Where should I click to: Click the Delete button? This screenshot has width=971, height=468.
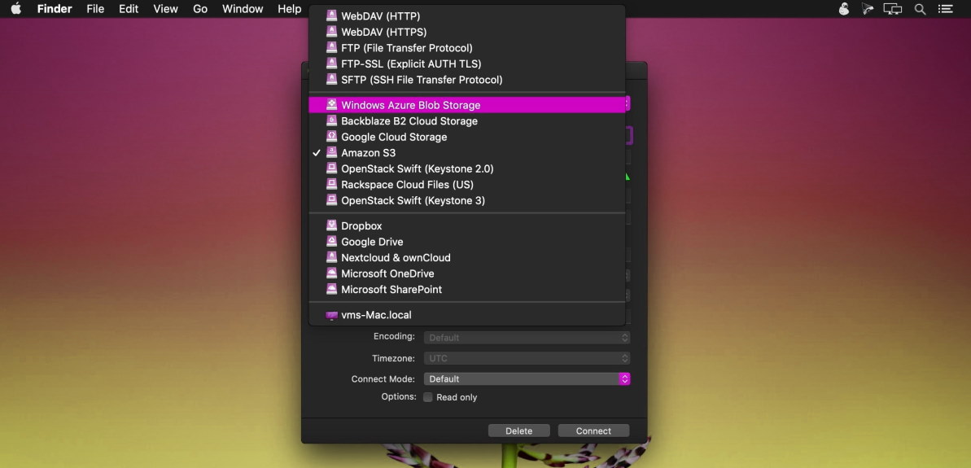pyautogui.click(x=519, y=431)
